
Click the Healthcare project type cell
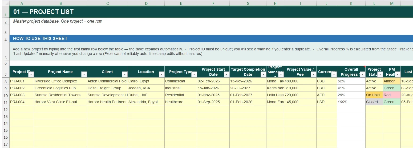(x=181, y=102)
